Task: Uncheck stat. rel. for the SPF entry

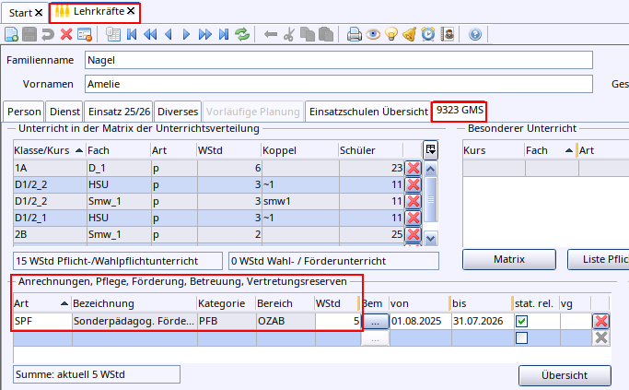Action: 522,321
